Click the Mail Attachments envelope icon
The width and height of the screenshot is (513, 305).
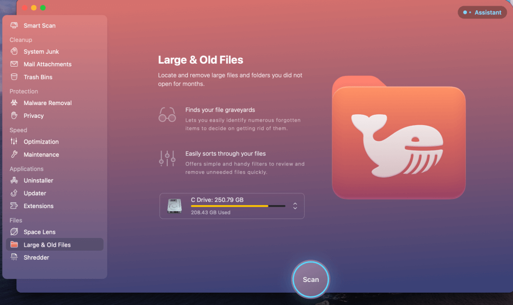point(14,65)
